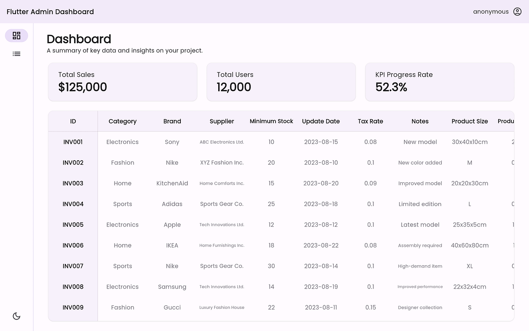Select the Total Users card
Screen dimensions: 529x331
[x=281, y=82]
